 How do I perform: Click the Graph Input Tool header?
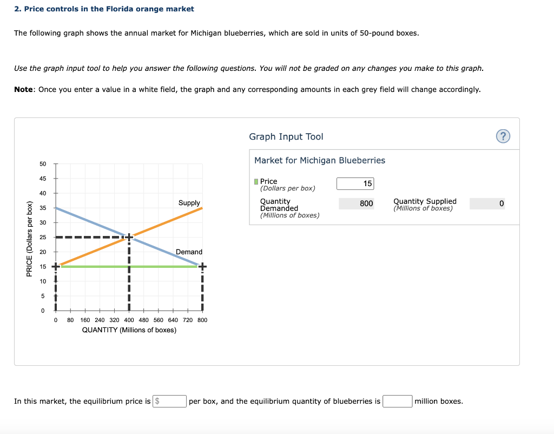click(x=286, y=136)
